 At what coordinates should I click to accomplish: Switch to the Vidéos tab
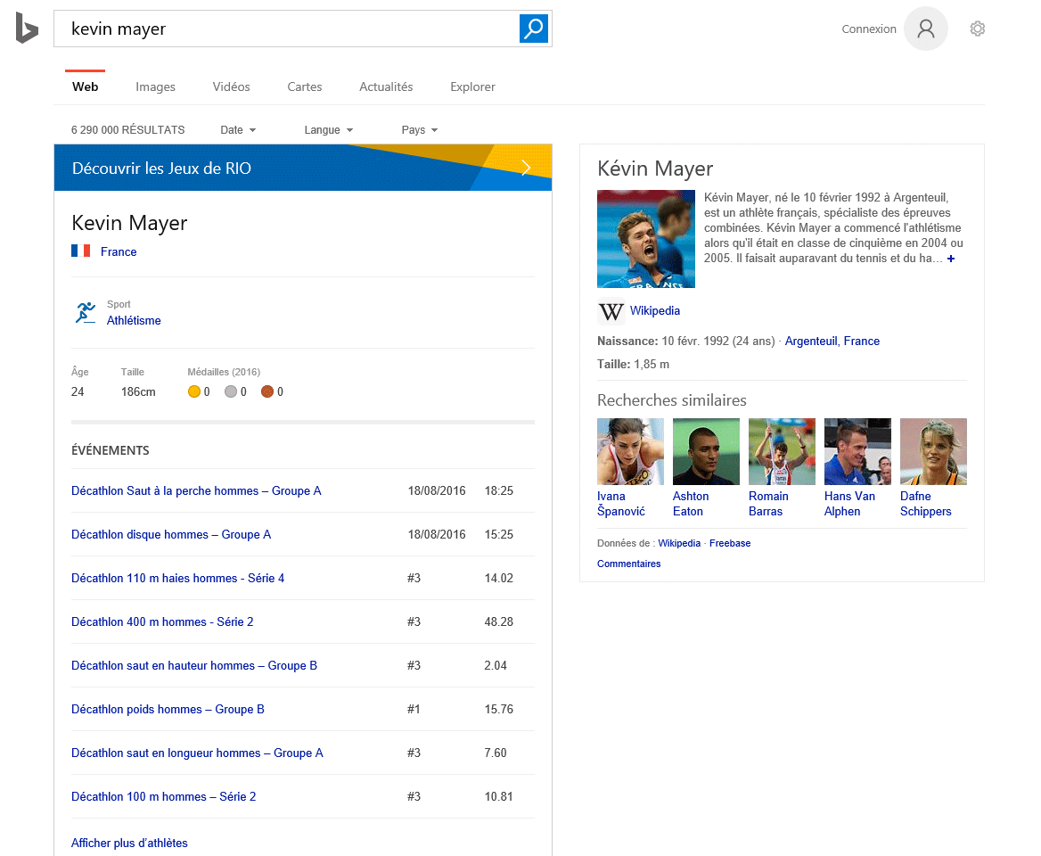click(231, 86)
